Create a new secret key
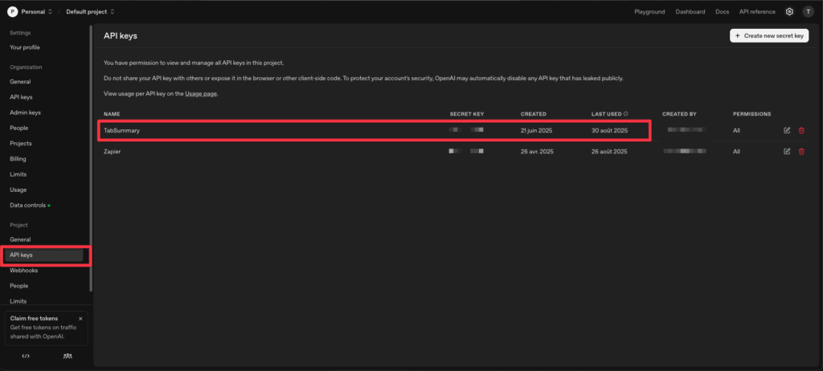This screenshot has width=823, height=371. [769, 35]
